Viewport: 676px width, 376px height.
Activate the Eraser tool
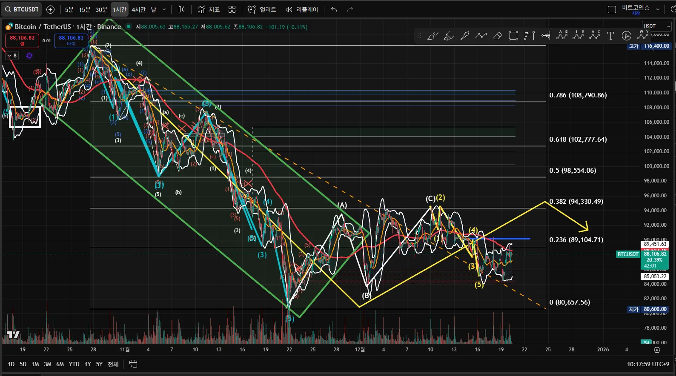(497, 36)
